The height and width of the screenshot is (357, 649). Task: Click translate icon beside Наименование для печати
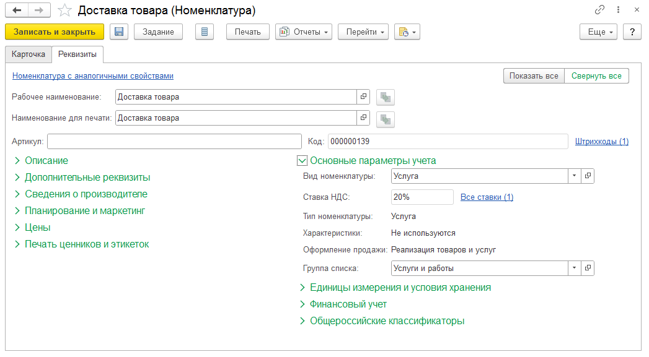click(x=386, y=119)
